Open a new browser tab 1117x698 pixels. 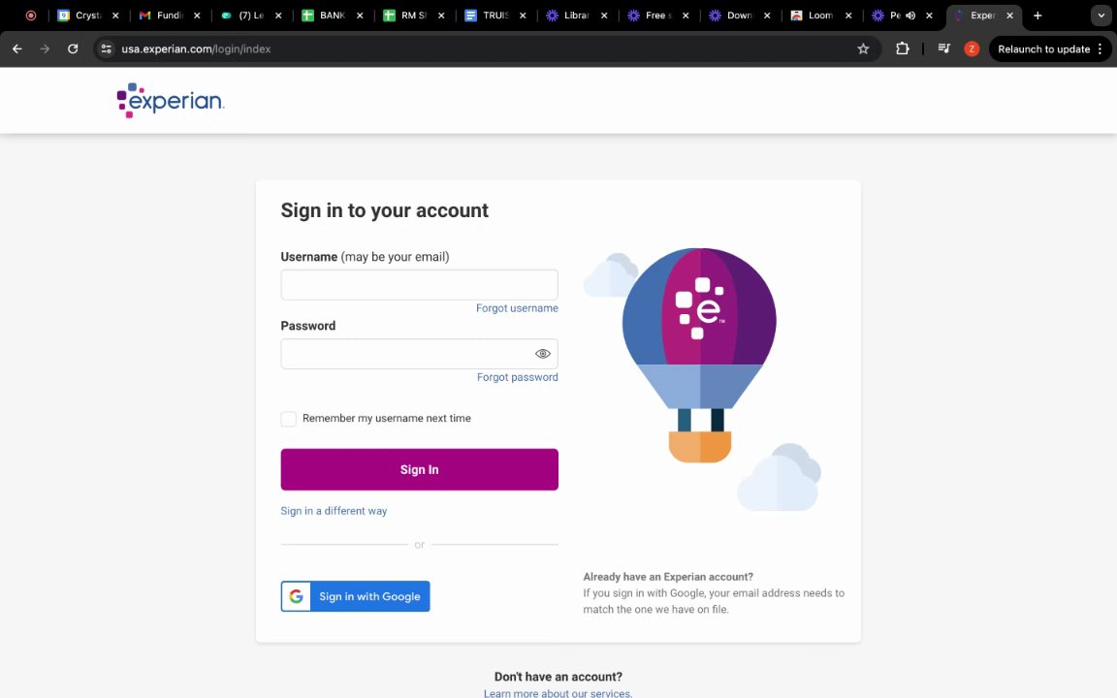click(1037, 16)
